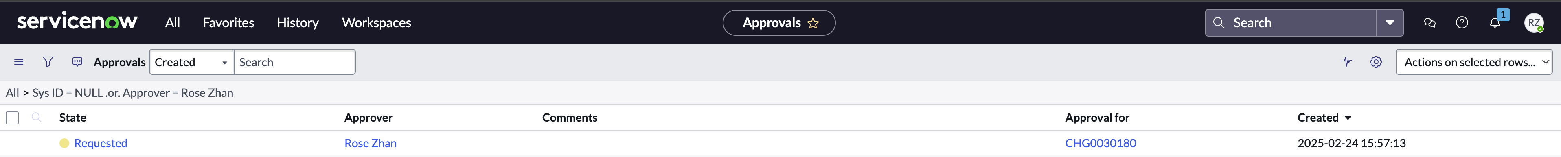
Task: Open the personalize list gear icon
Action: [x=1376, y=62]
